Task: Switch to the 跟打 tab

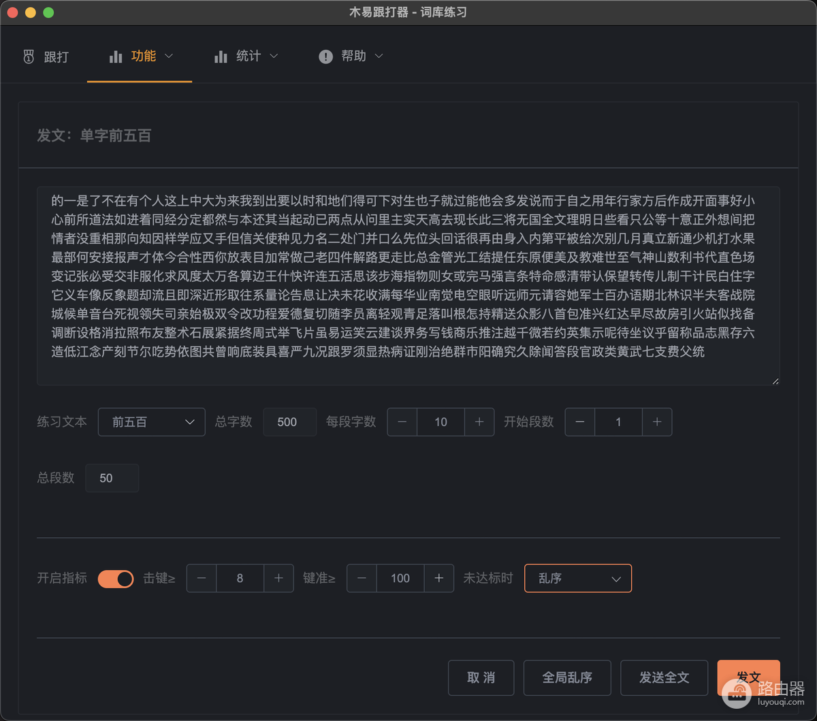Action: 46,57
